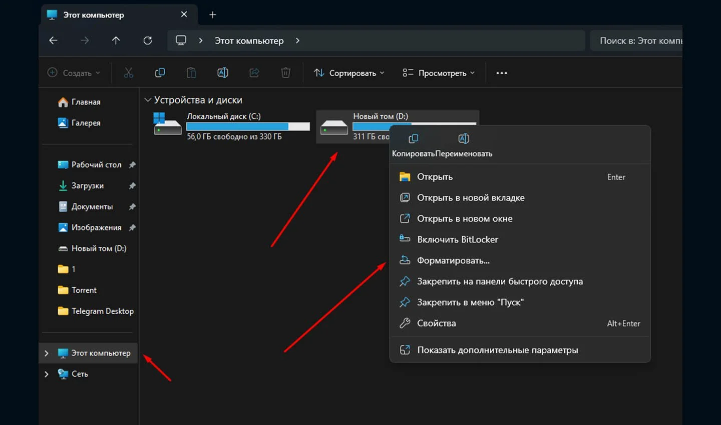Open the Создать dropdown

74,73
